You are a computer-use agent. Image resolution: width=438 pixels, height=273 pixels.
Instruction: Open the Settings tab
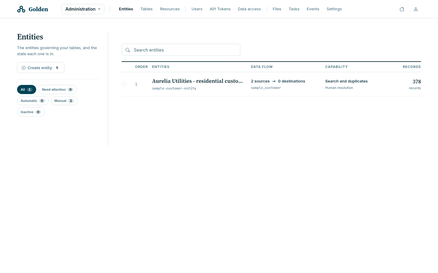point(334,9)
